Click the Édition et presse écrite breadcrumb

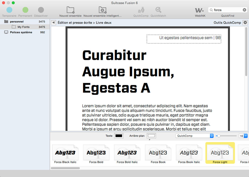(x=75, y=23)
